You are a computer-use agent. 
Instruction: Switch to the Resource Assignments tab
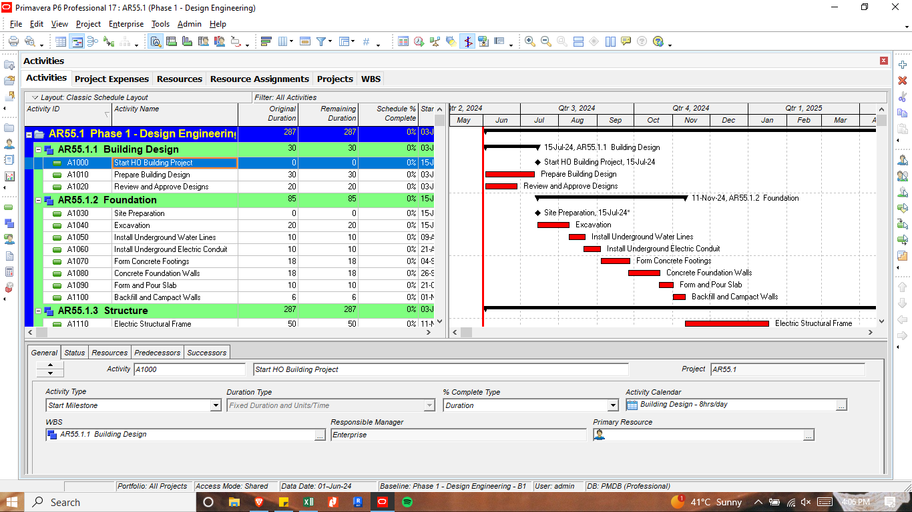[x=260, y=79]
